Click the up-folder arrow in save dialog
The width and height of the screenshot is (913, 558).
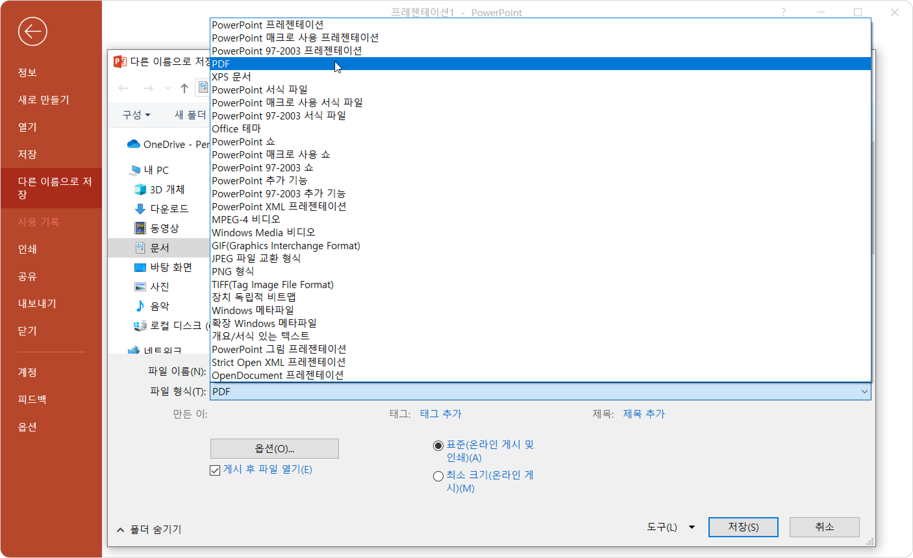[x=184, y=88]
